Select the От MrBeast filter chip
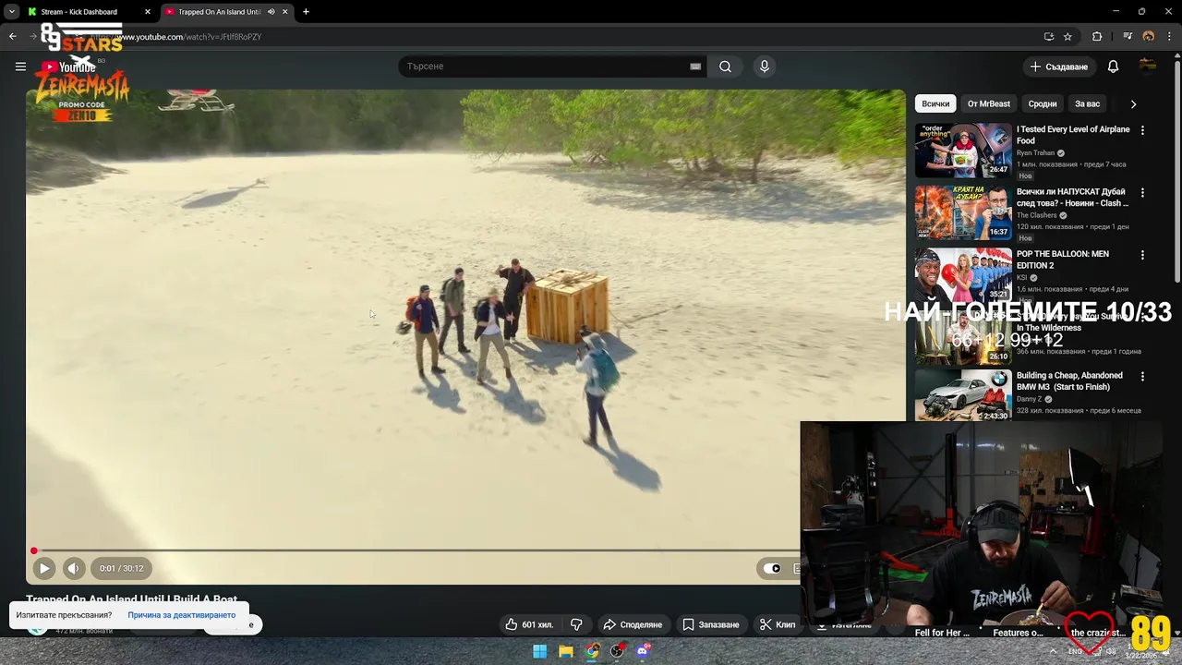This screenshot has width=1182, height=665. [989, 104]
